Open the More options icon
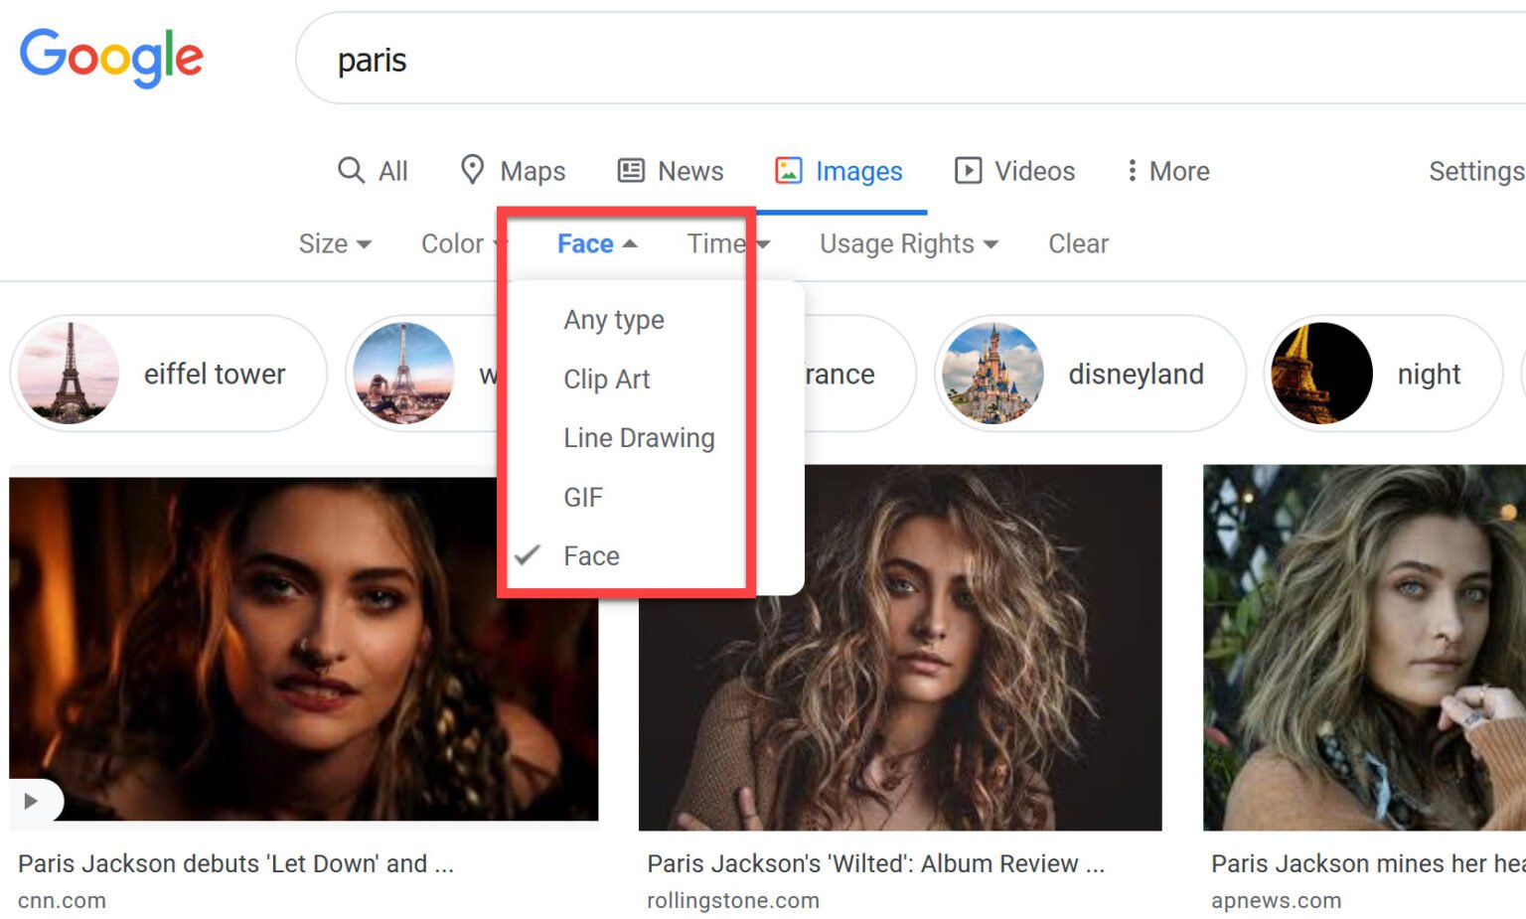Screen dimensions: 1526x919 tap(1133, 171)
